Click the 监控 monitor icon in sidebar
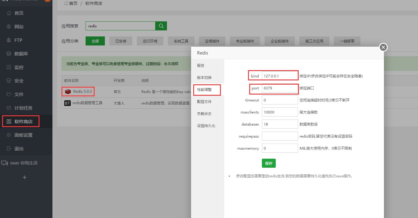Screen dimensions: 418x218 9,67
